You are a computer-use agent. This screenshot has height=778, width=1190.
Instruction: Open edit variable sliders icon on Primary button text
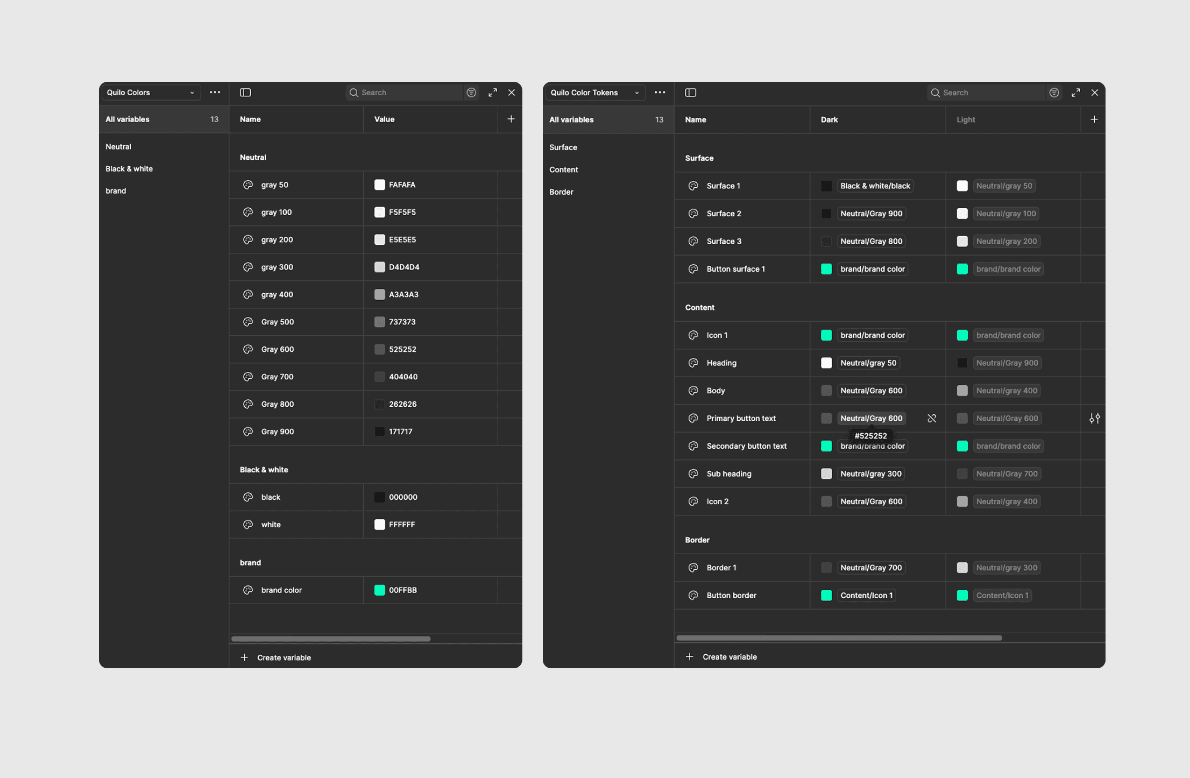coord(1094,418)
